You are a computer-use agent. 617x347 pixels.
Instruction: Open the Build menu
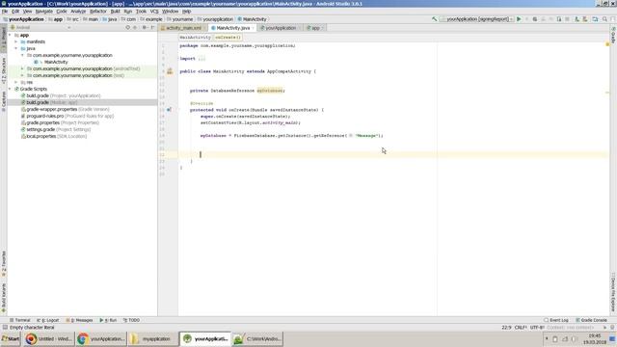click(x=115, y=12)
